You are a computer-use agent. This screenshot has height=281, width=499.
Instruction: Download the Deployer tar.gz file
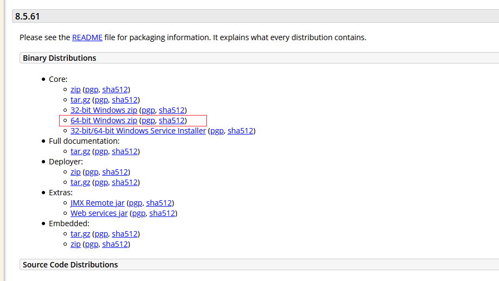[x=80, y=182]
